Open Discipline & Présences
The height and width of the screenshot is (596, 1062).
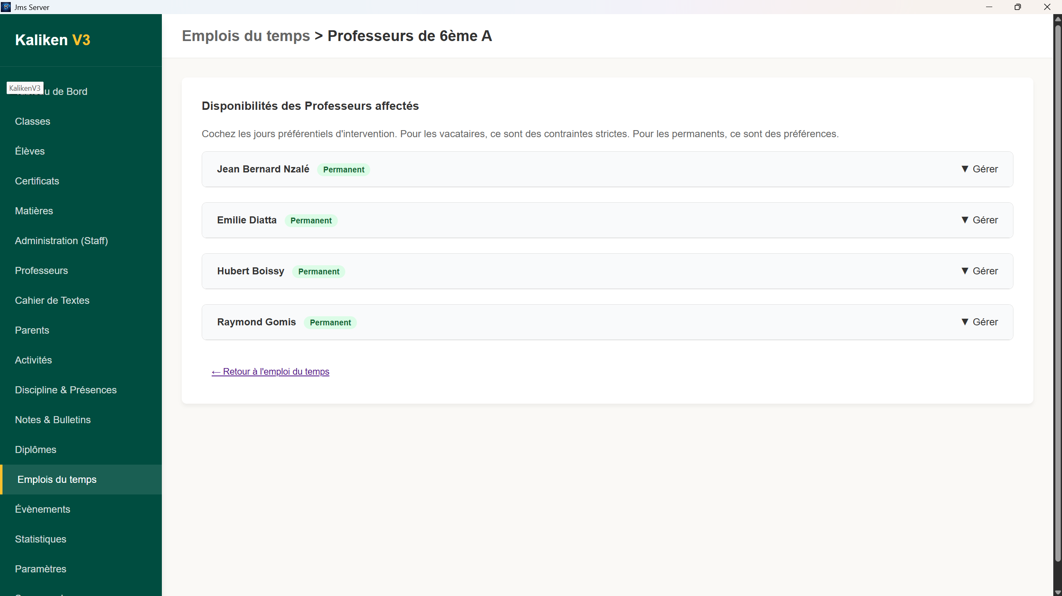click(66, 390)
